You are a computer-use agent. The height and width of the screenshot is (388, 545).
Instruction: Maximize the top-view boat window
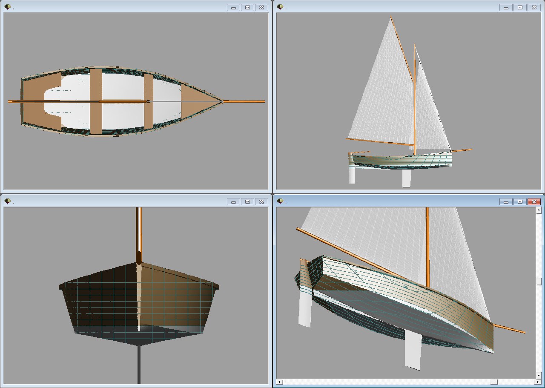(247, 7)
